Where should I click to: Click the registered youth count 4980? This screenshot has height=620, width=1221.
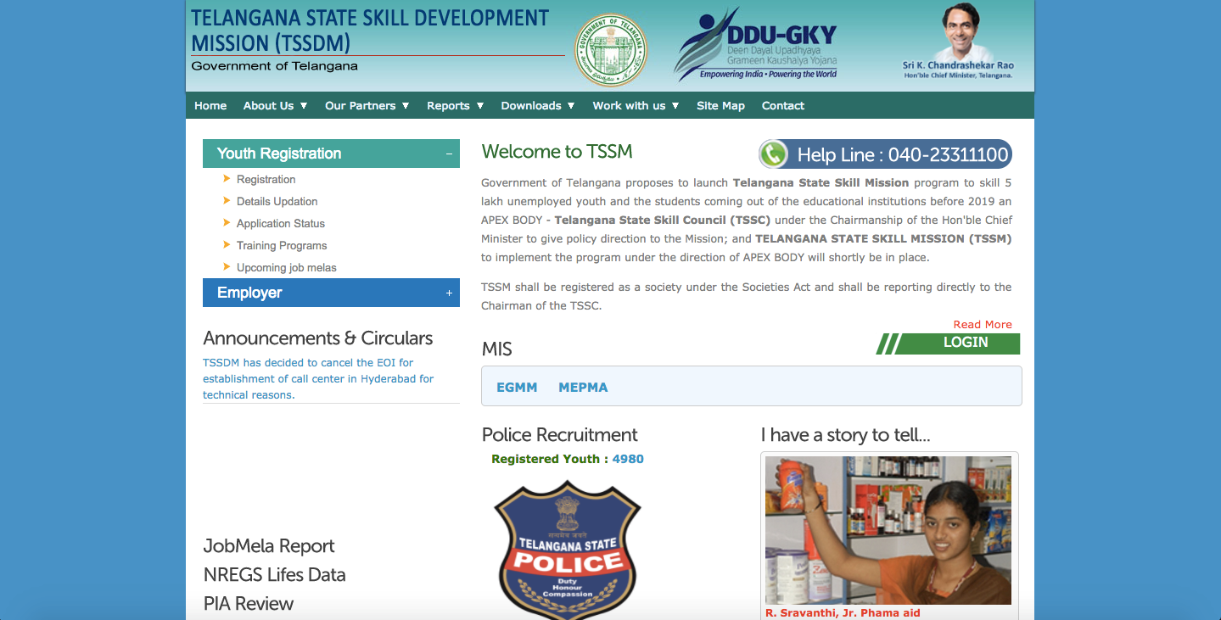[628, 459]
